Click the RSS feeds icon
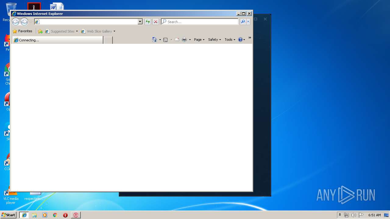This screenshot has width=390, height=219. click(x=165, y=40)
